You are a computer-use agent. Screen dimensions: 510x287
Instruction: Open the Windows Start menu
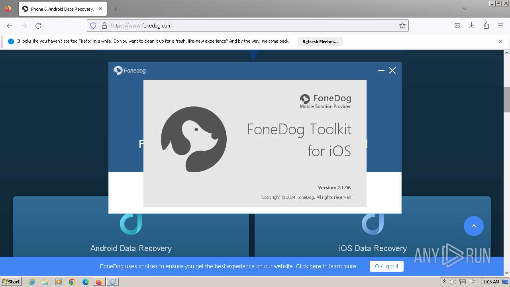11,281
